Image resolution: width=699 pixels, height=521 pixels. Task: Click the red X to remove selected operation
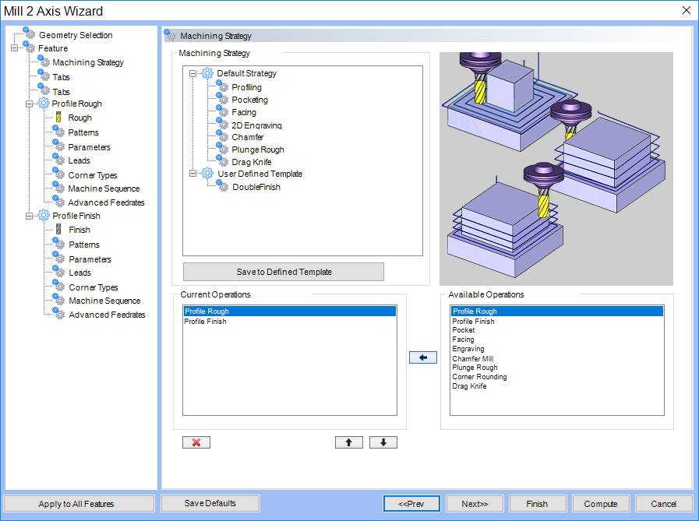click(x=195, y=442)
